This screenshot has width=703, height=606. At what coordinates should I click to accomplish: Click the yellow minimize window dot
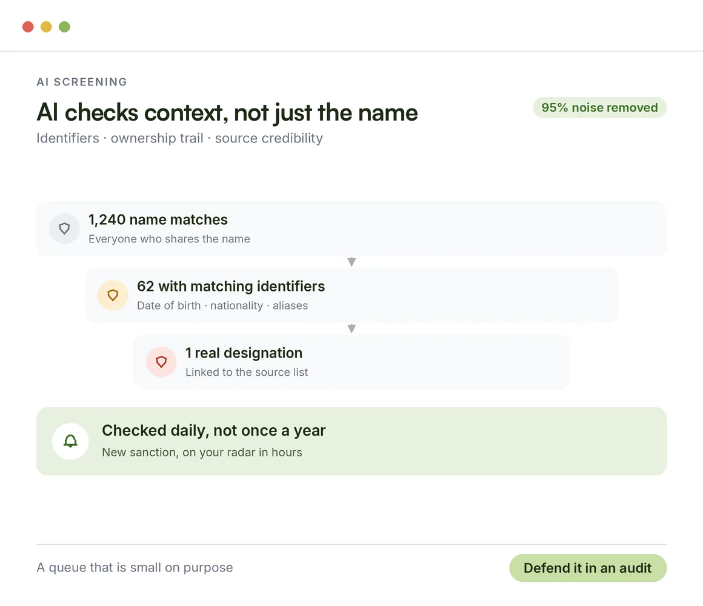pyautogui.click(x=46, y=27)
